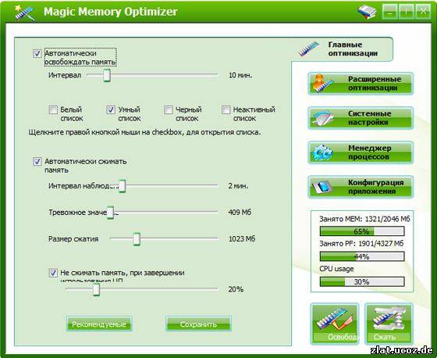Screen dimensions: 437x358
Task: Click the gears icon on Менеджер процессов
Action: click(x=322, y=152)
